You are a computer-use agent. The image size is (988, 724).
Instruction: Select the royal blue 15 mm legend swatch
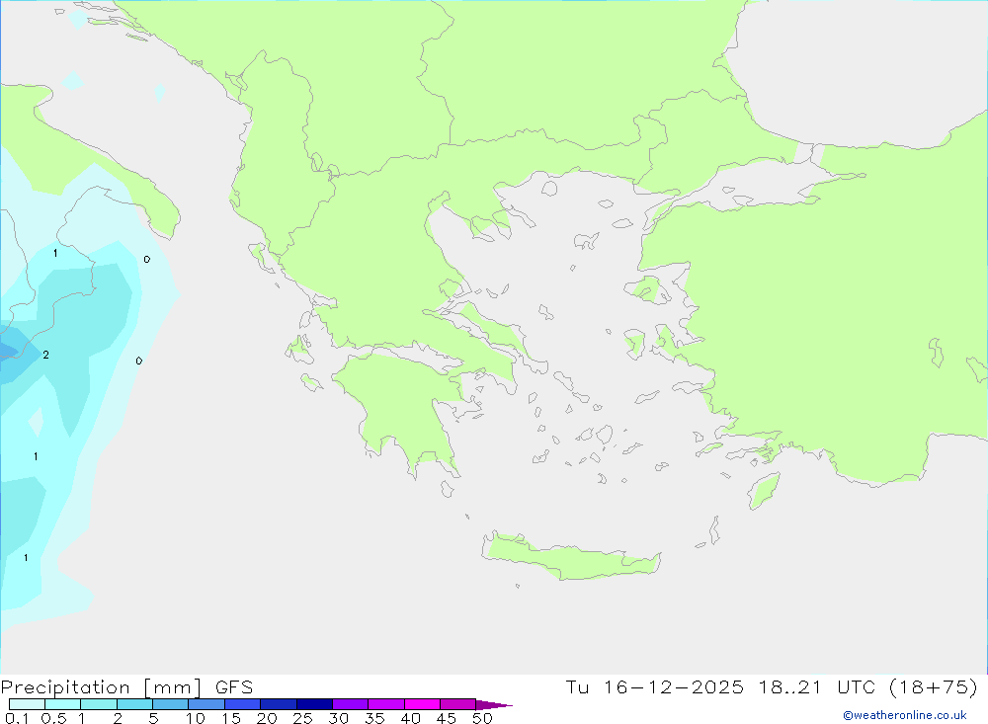click(x=243, y=704)
